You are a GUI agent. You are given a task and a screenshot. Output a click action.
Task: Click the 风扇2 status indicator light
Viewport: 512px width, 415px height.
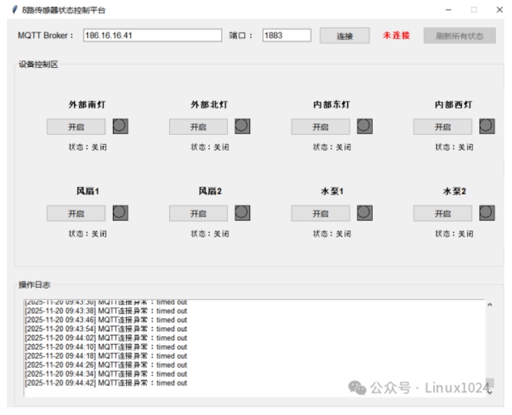click(x=242, y=213)
